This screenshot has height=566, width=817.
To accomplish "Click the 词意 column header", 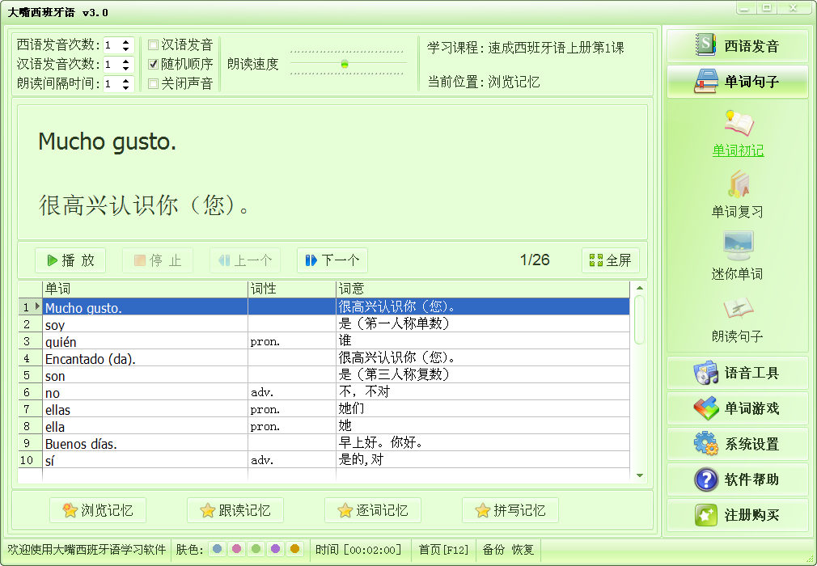I will click(x=482, y=289).
